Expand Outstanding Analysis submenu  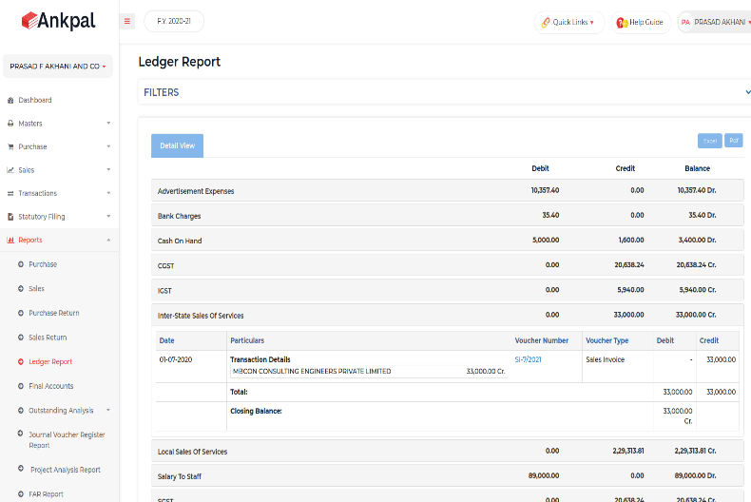(x=61, y=411)
